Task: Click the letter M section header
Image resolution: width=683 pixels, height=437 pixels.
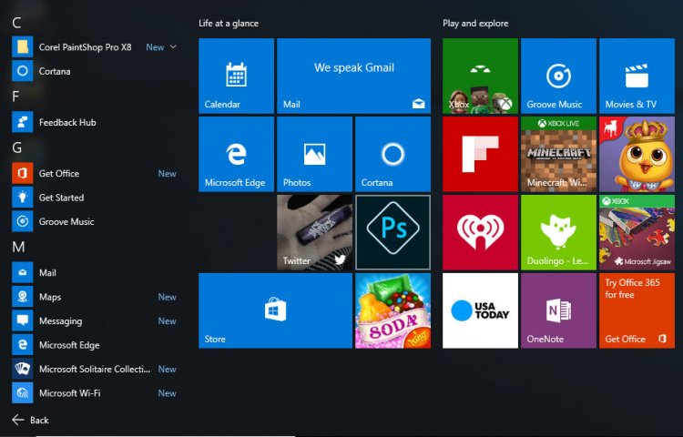Action: coord(18,248)
